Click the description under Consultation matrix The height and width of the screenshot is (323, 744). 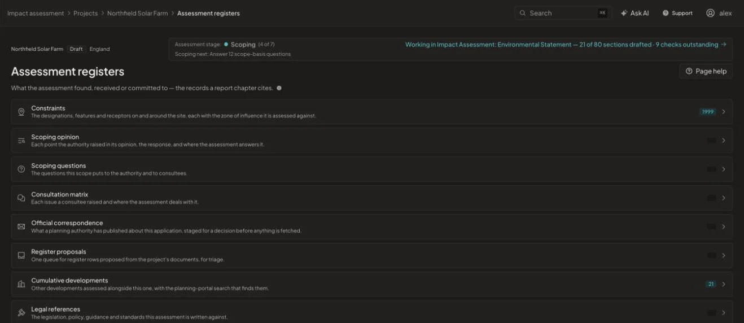[x=115, y=202]
